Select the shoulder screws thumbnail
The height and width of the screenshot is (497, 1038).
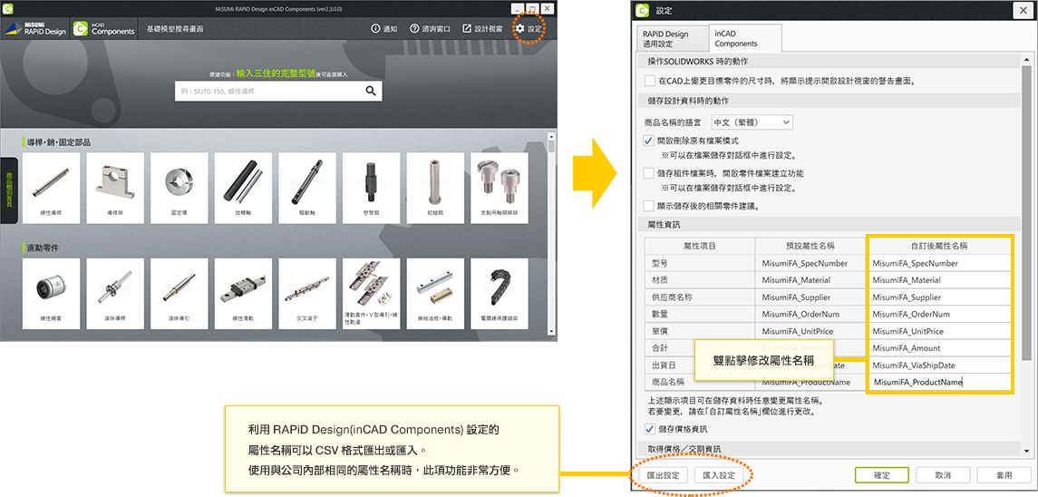tap(500, 189)
